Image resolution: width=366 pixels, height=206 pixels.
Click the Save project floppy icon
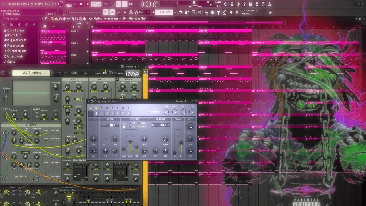click(251, 4)
